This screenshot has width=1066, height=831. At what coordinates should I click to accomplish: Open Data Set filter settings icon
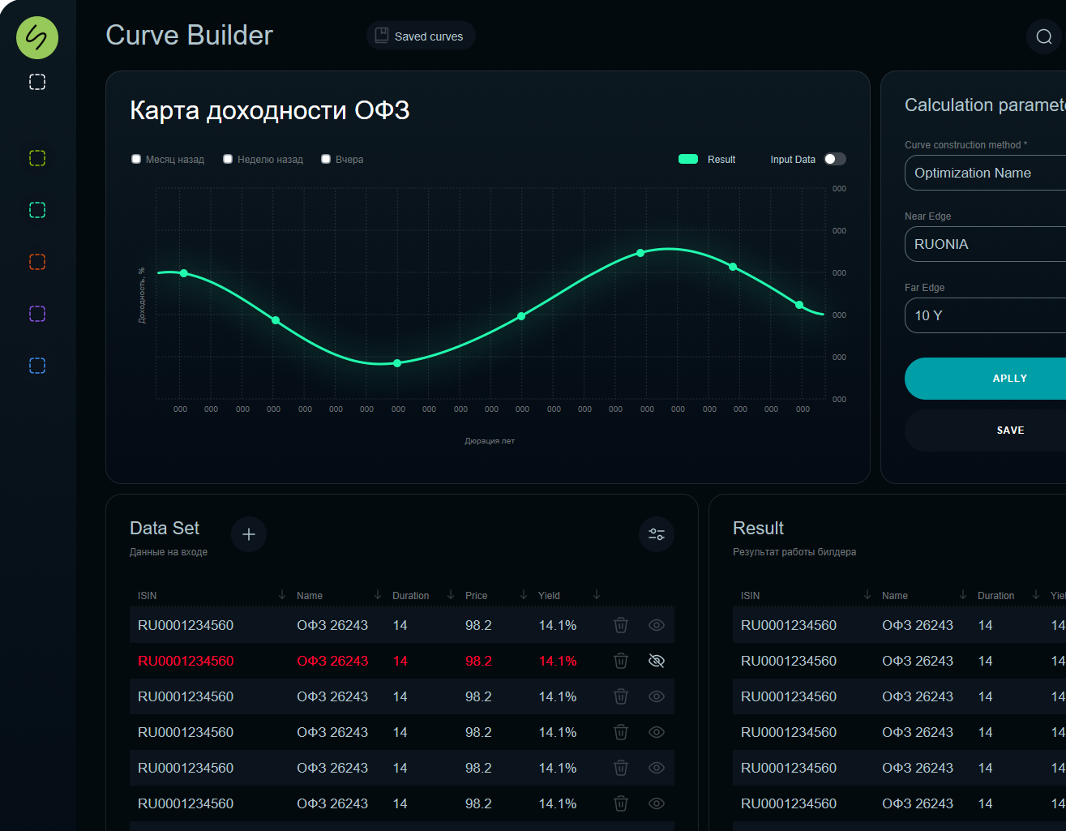657,534
